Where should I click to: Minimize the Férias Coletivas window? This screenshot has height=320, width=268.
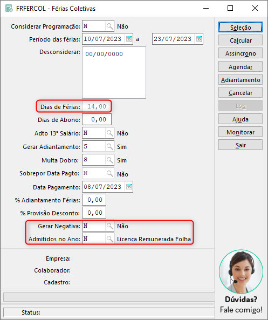click(206, 8)
